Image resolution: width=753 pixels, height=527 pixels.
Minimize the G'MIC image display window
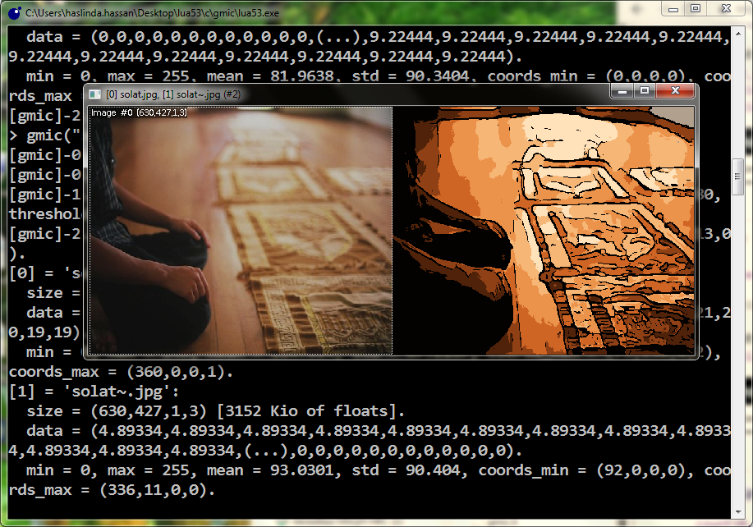(622, 91)
